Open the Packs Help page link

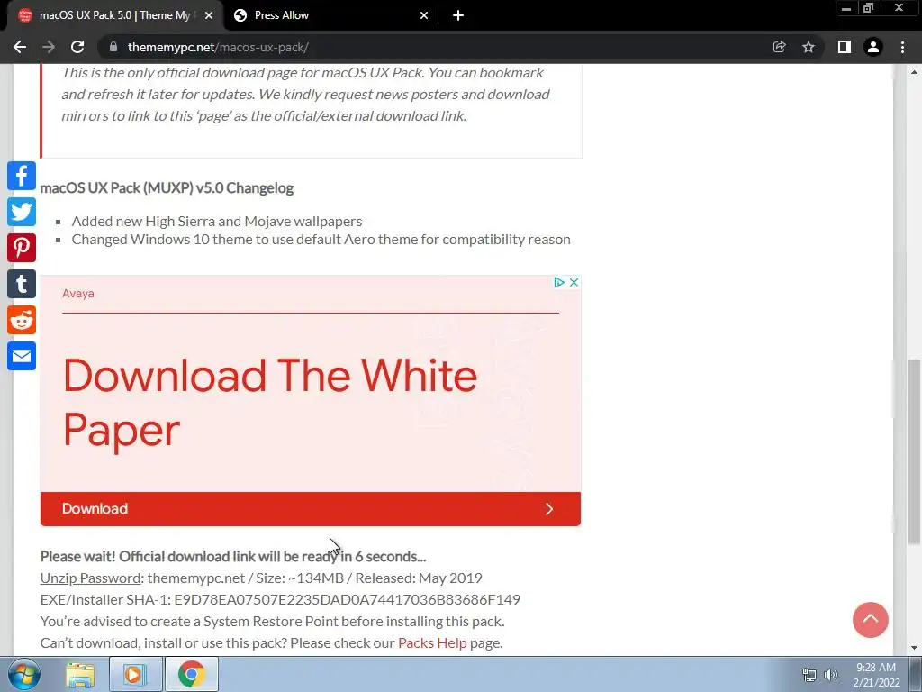[432, 642]
